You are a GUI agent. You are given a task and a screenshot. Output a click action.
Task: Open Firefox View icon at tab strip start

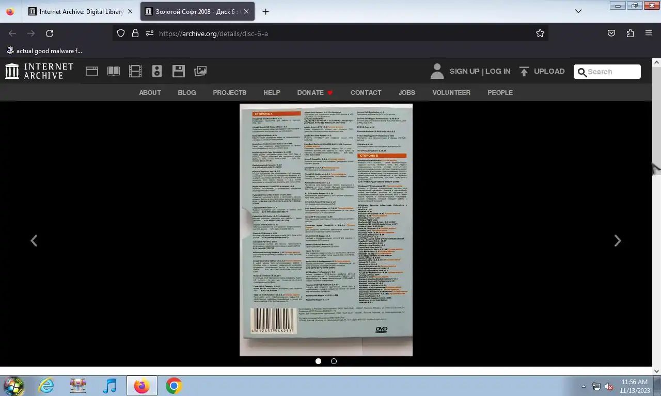pyautogui.click(x=11, y=11)
